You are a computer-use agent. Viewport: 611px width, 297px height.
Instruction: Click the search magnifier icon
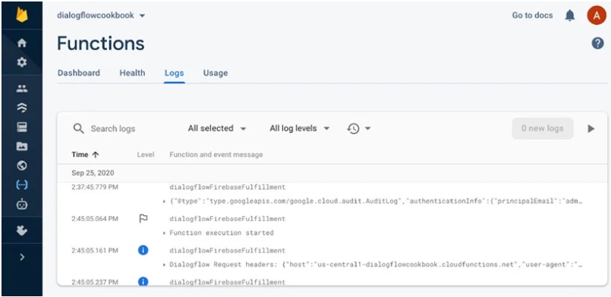pyautogui.click(x=78, y=129)
